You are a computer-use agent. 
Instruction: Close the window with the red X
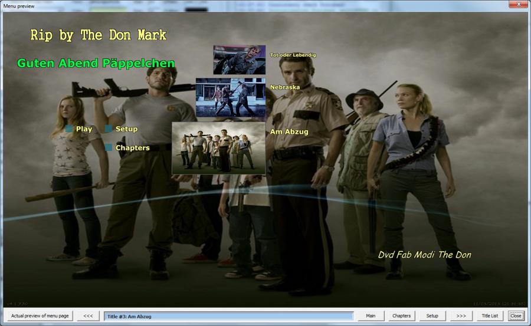coord(519,4)
